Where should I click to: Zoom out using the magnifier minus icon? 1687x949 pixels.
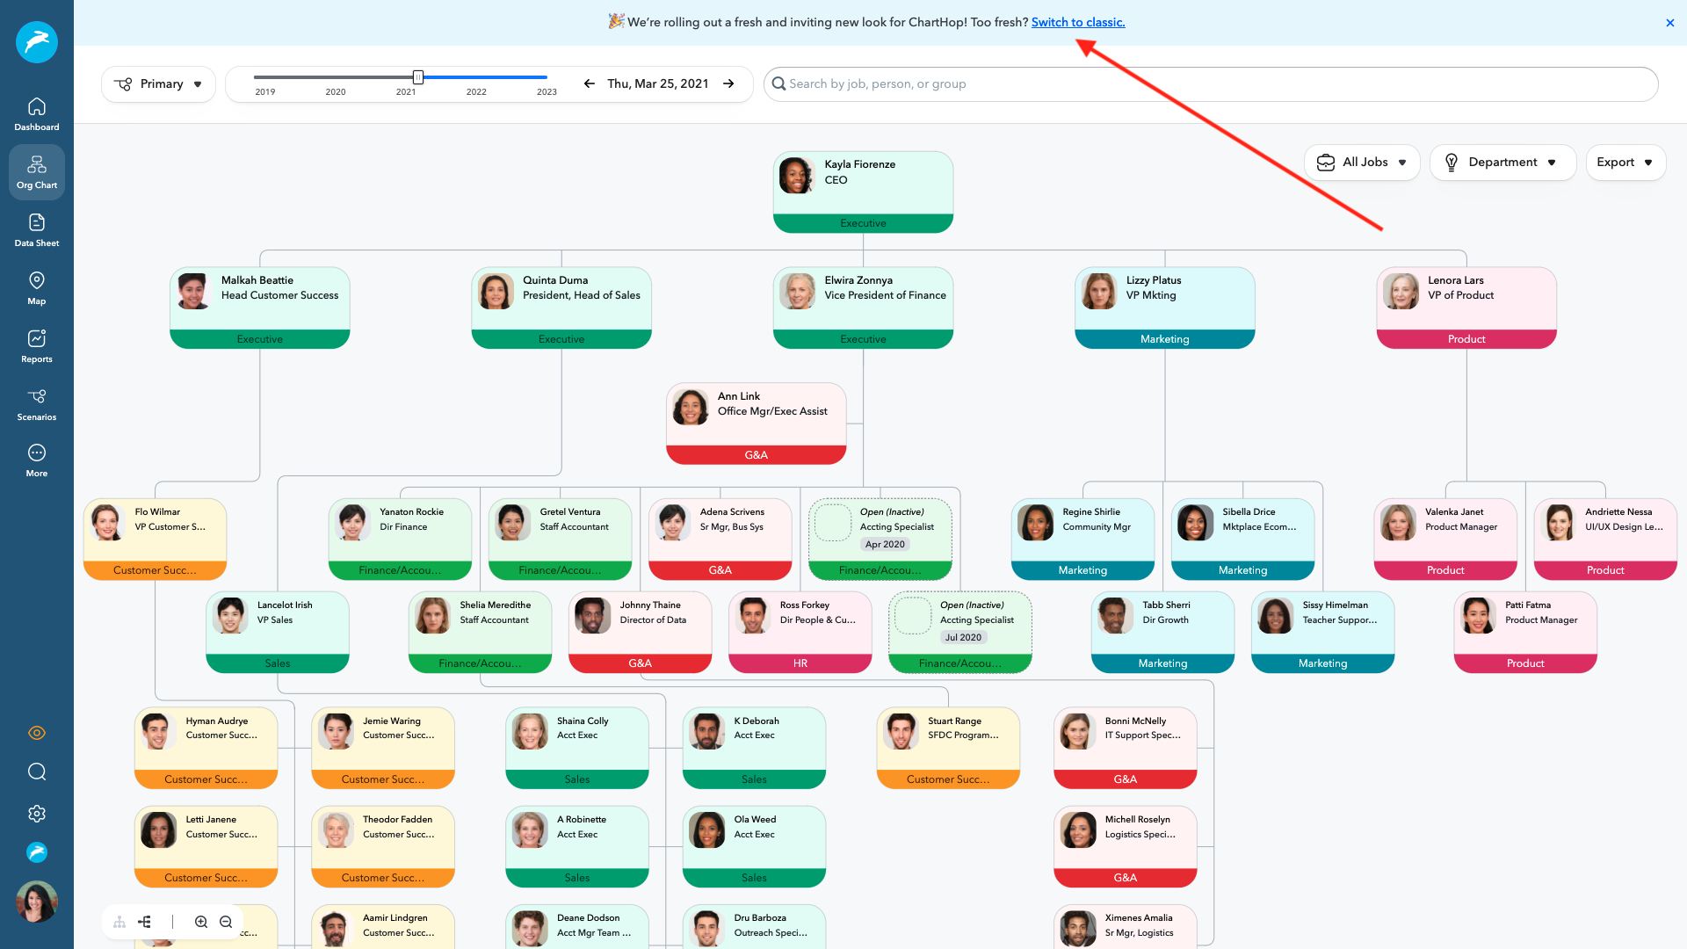225,922
